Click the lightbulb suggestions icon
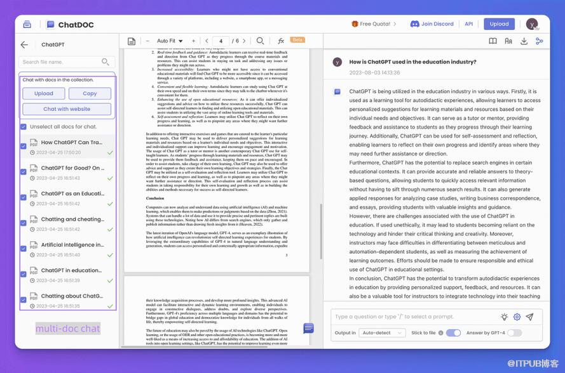Viewport: 565px width, 373px height. [x=504, y=317]
